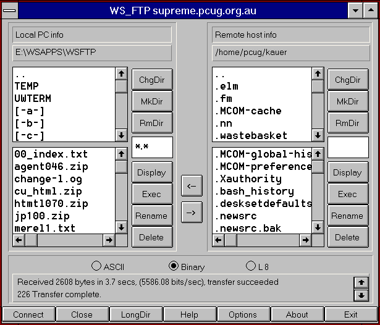The height and width of the screenshot is (325, 380).
Task: Click empty remote file mask field
Action: pyautogui.click(x=348, y=147)
